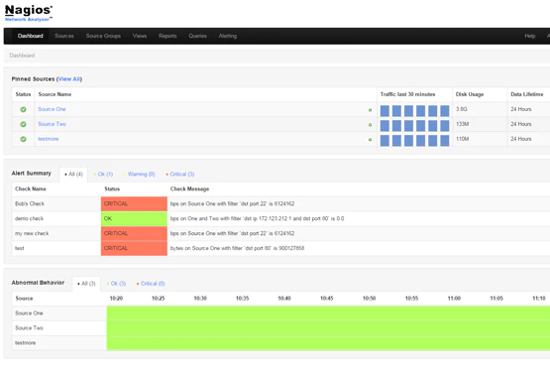Screen dimensions: 550x373
Task: Open the Source Groups menu
Action: (x=103, y=36)
